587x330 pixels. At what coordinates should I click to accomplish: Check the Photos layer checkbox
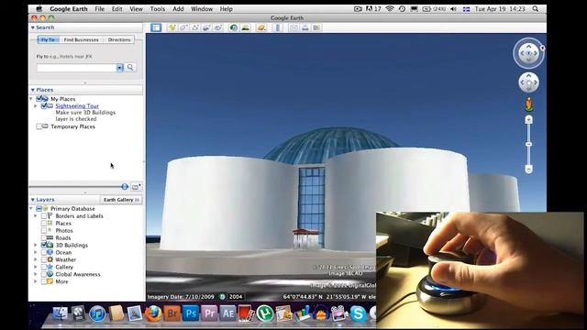click(44, 230)
